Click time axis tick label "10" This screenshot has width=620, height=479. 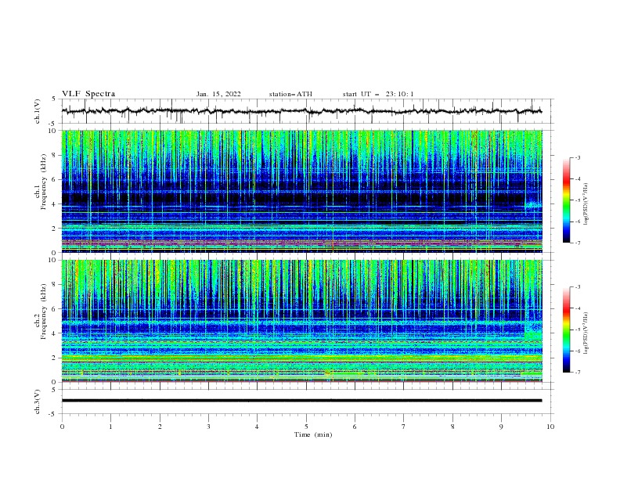550,427
